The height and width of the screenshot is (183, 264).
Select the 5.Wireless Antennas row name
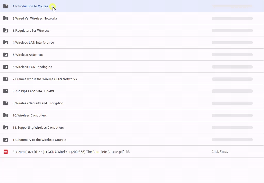[x=28, y=55]
